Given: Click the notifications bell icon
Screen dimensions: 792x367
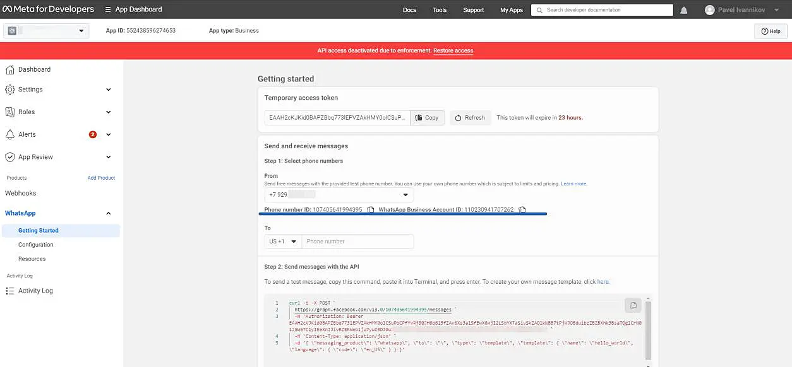Looking at the screenshot, I should coord(684,10).
